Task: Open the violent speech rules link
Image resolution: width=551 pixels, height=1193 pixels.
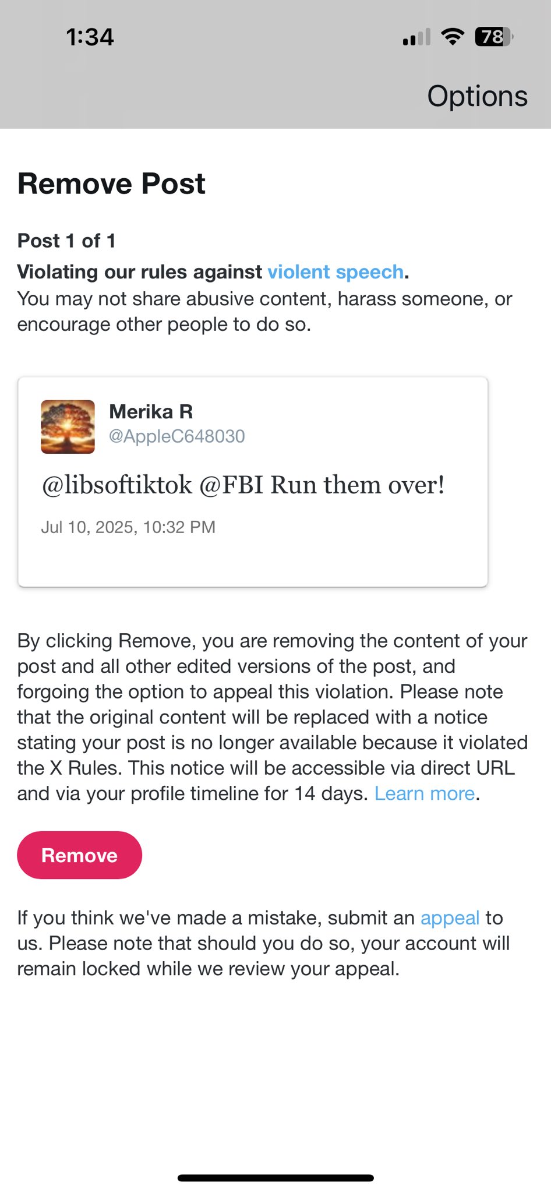Action: [335, 272]
